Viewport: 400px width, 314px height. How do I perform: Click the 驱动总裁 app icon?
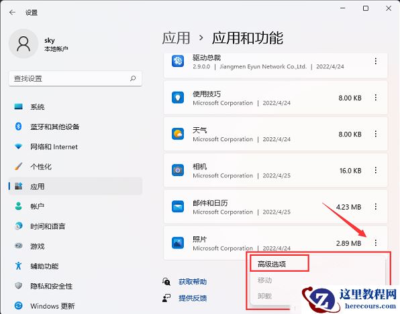178,61
